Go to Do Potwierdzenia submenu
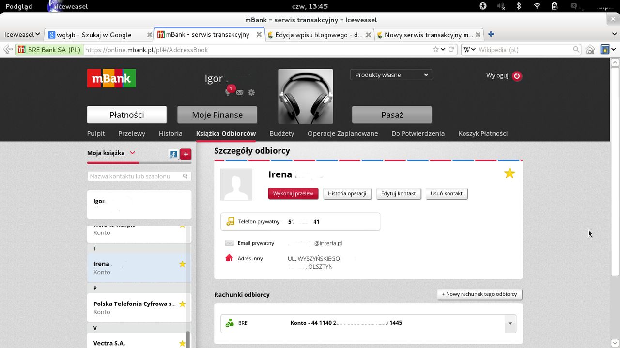The height and width of the screenshot is (348, 620). tap(418, 133)
